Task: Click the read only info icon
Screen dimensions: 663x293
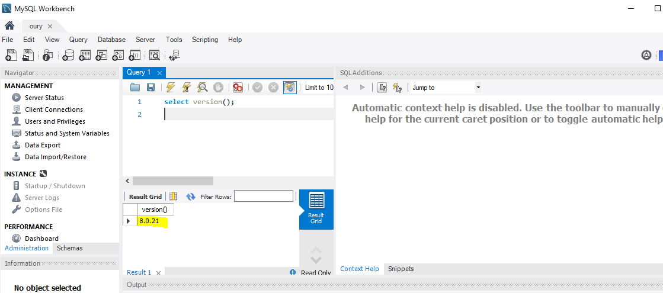Action: (x=293, y=272)
